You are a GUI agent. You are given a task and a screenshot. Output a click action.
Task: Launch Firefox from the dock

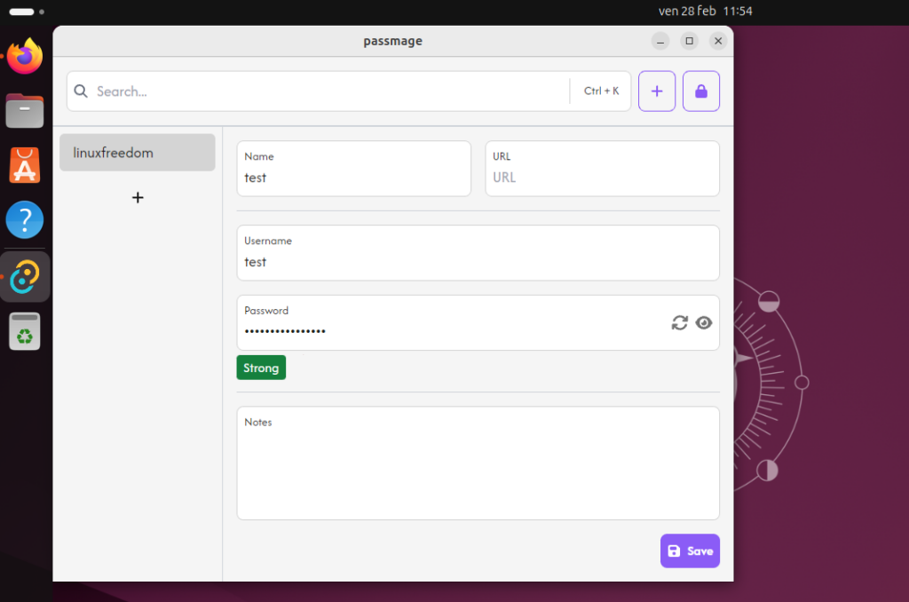point(24,56)
